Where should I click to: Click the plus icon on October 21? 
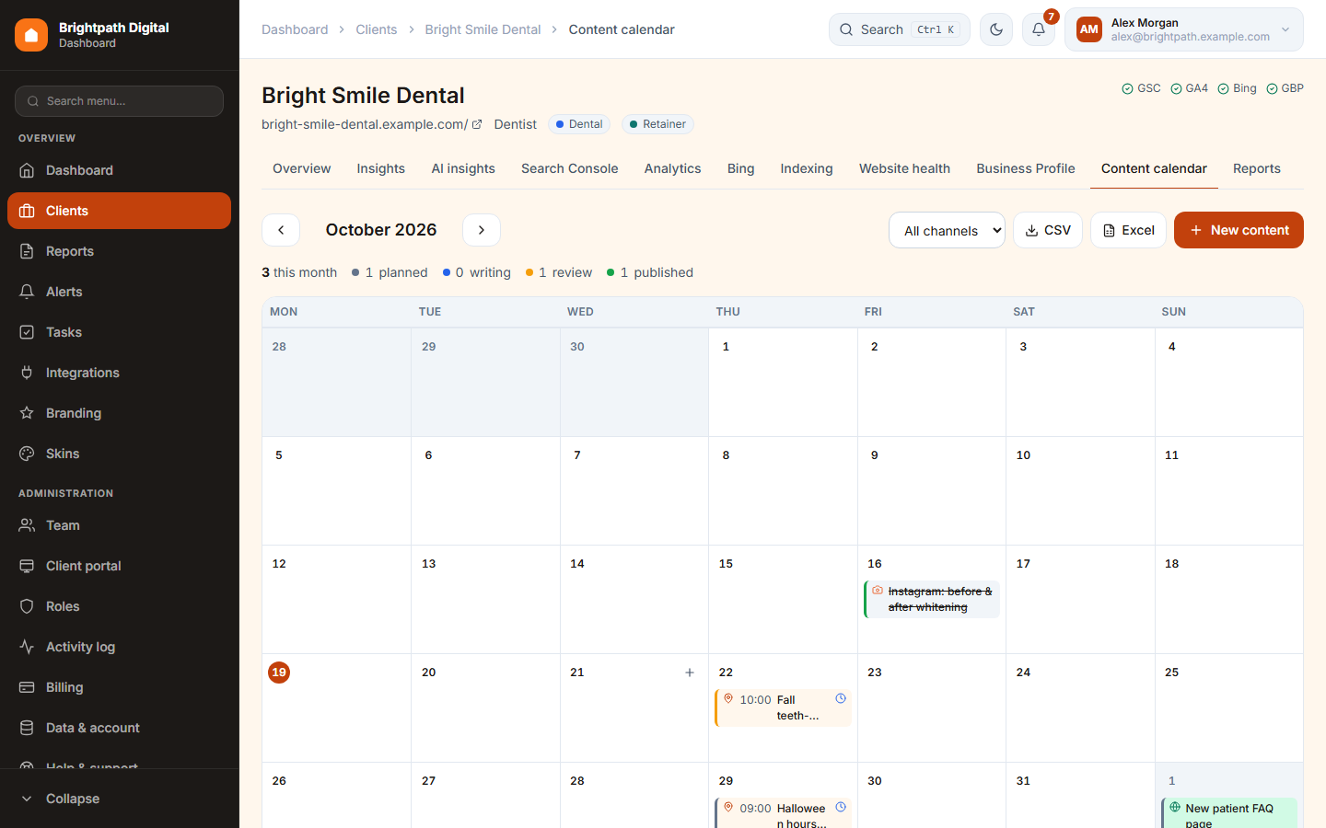pos(690,673)
